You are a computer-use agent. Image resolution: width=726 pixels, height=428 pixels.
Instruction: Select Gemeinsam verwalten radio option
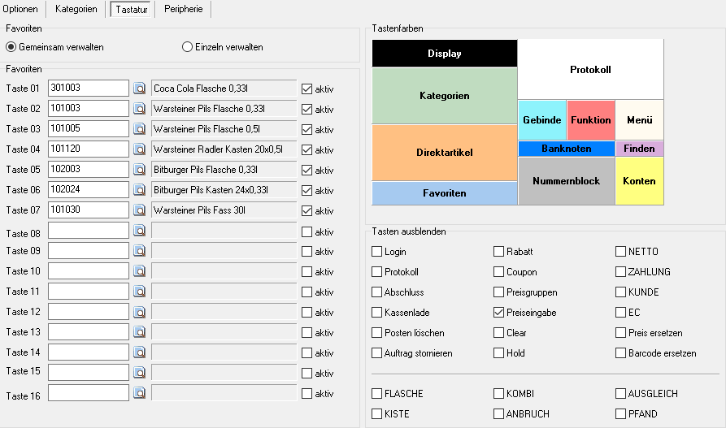(11, 47)
